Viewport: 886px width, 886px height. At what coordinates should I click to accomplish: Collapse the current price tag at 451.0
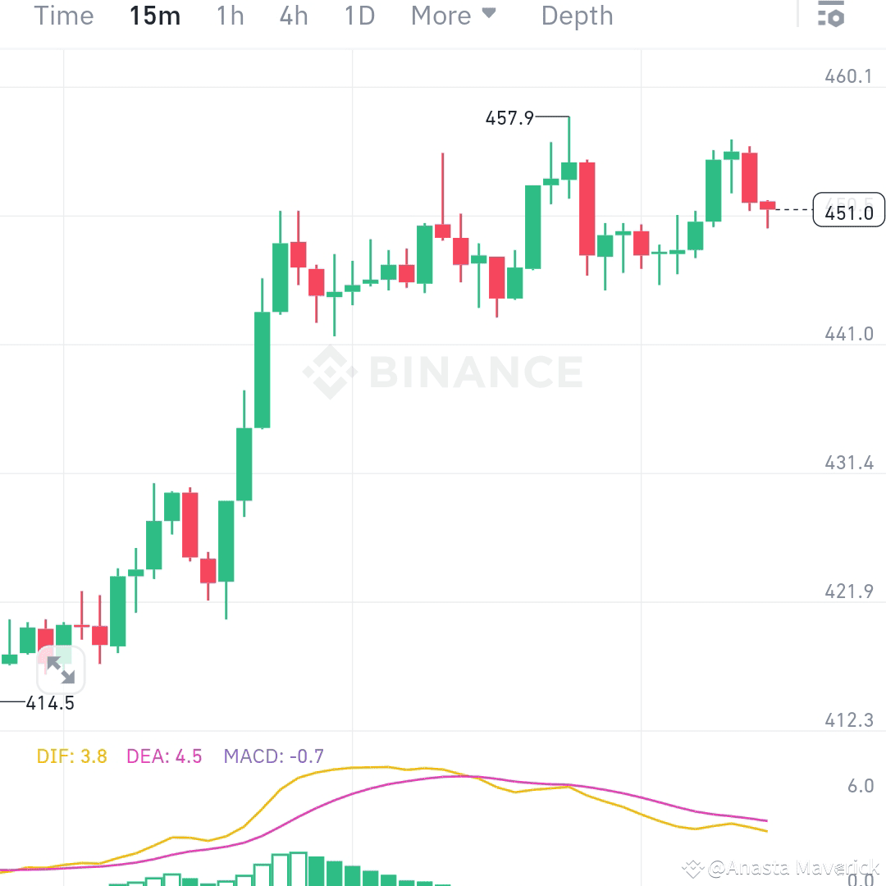pos(847,210)
